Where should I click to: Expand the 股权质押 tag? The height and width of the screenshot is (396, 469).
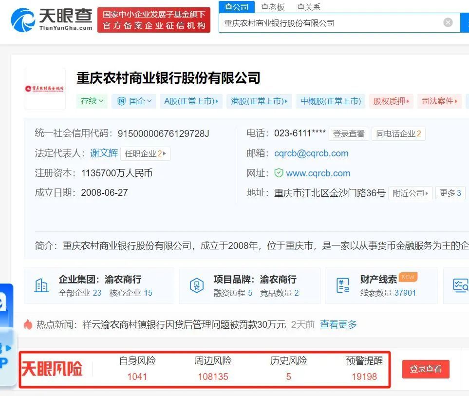coord(391,101)
